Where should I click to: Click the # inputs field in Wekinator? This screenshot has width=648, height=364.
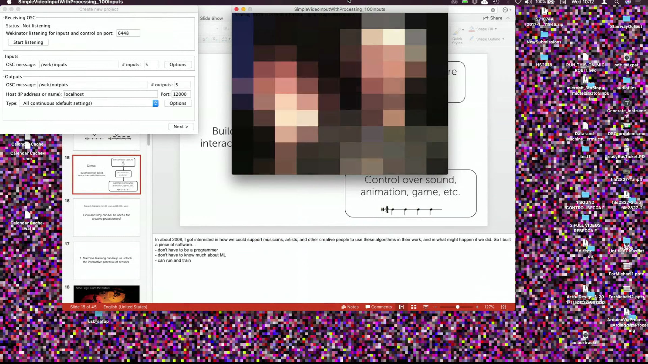point(151,64)
